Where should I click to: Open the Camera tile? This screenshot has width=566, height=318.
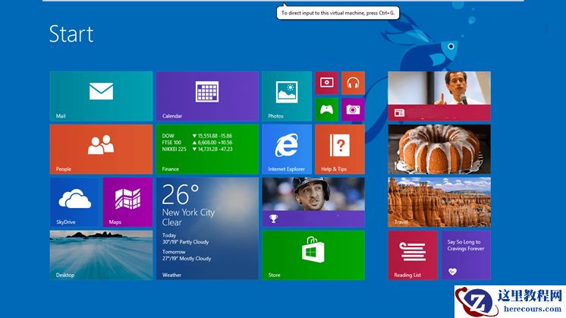353,109
